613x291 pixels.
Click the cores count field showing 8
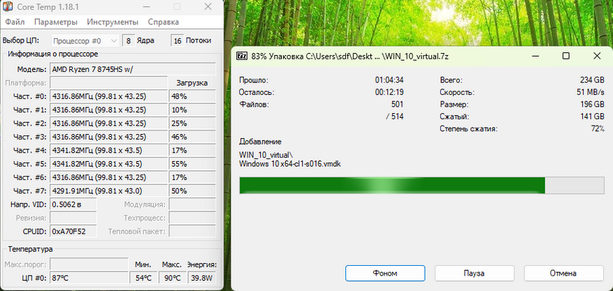point(129,40)
